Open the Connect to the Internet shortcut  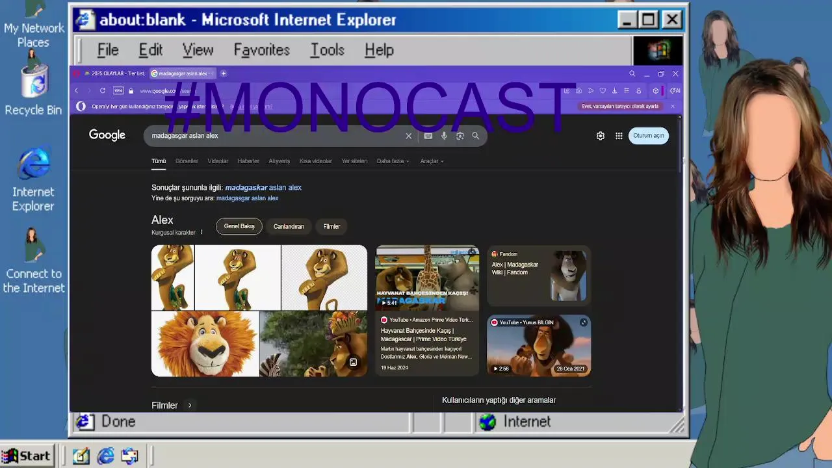click(x=33, y=261)
